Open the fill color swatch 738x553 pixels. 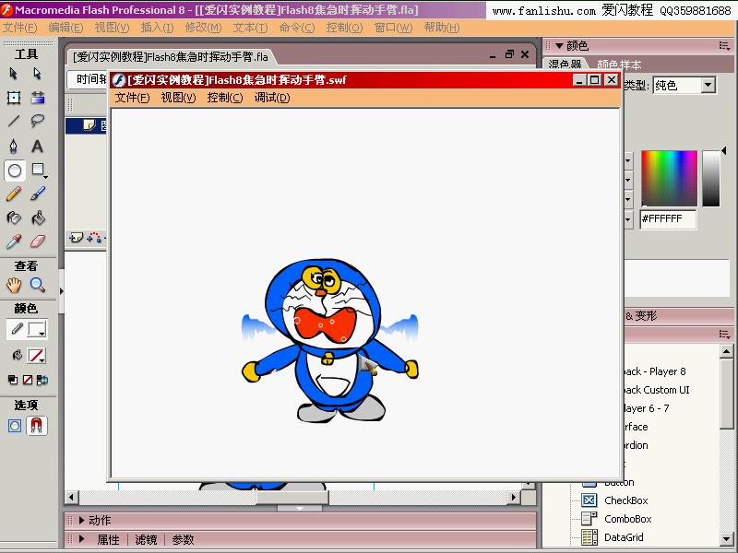(x=36, y=356)
